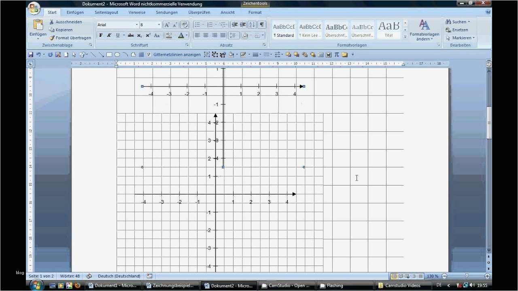This screenshot has width=518, height=291.
Task: Open the Ansicht tab
Action: click(228, 13)
